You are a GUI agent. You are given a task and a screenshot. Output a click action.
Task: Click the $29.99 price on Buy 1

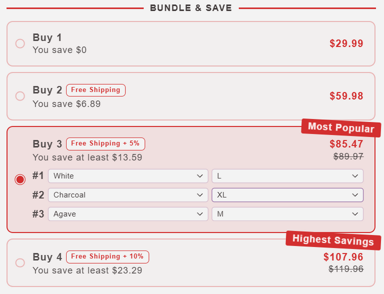coord(346,43)
